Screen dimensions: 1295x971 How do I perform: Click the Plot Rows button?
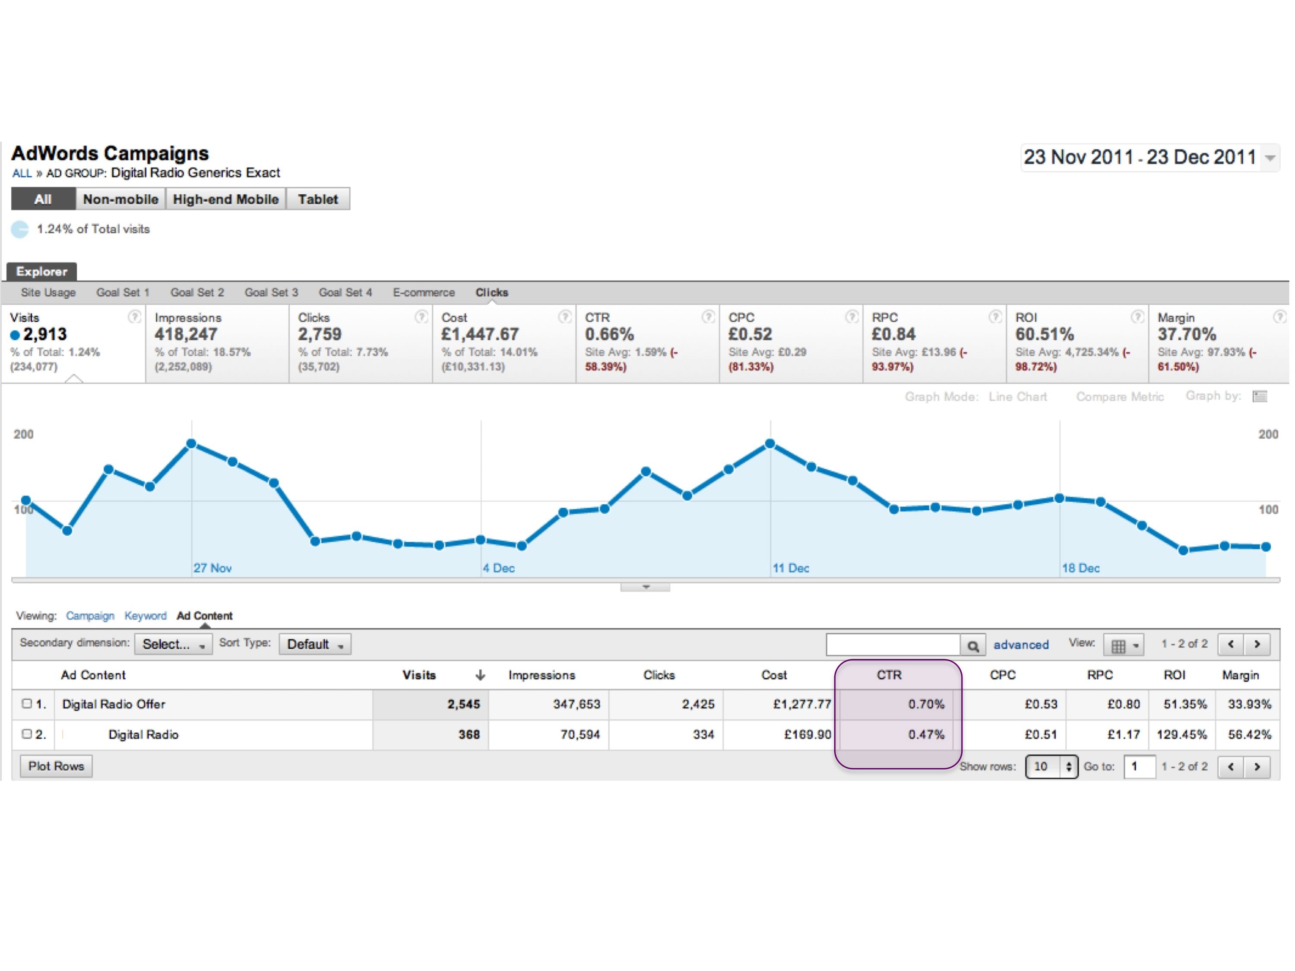pos(56,766)
